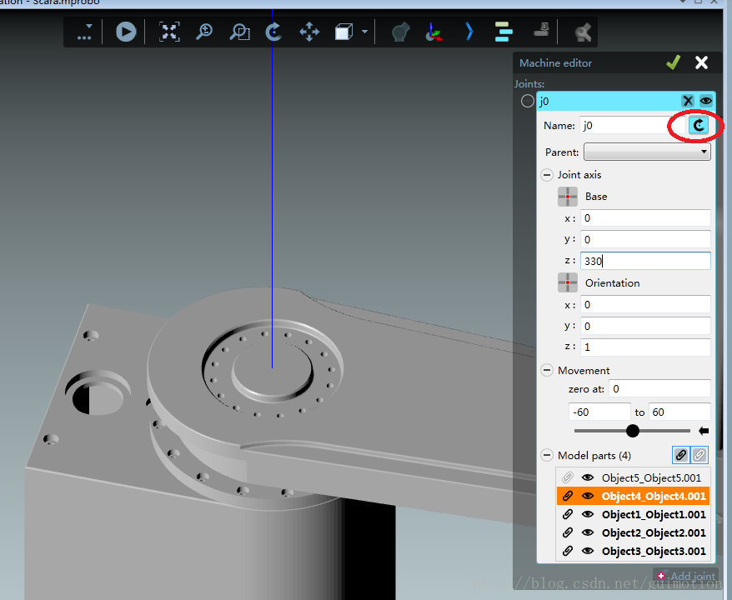Click the minimum limit field -60
Screen dimensions: 732x600
599,412
